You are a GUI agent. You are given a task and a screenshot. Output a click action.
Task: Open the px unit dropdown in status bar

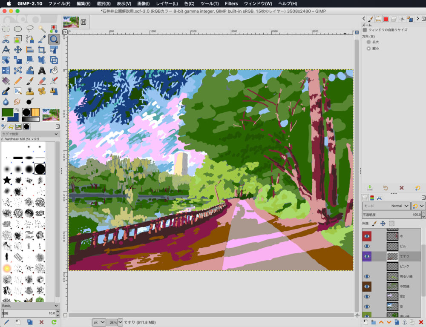pyautogui.click(x=98, y=322)
